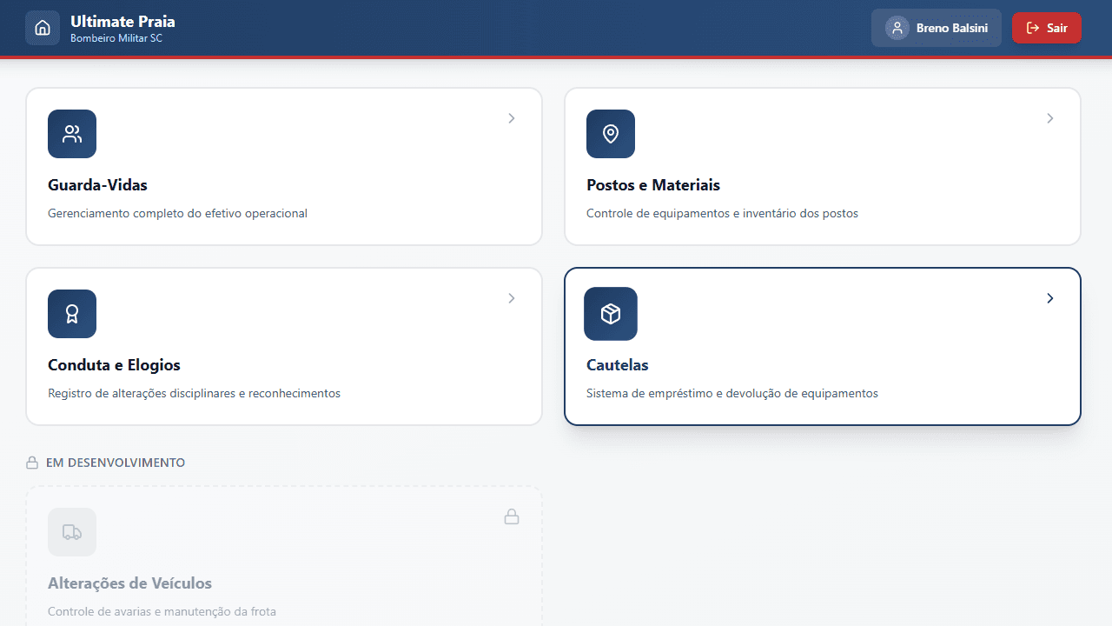
Task: Click the Cautelas box icon
Action: coord(611,314)
